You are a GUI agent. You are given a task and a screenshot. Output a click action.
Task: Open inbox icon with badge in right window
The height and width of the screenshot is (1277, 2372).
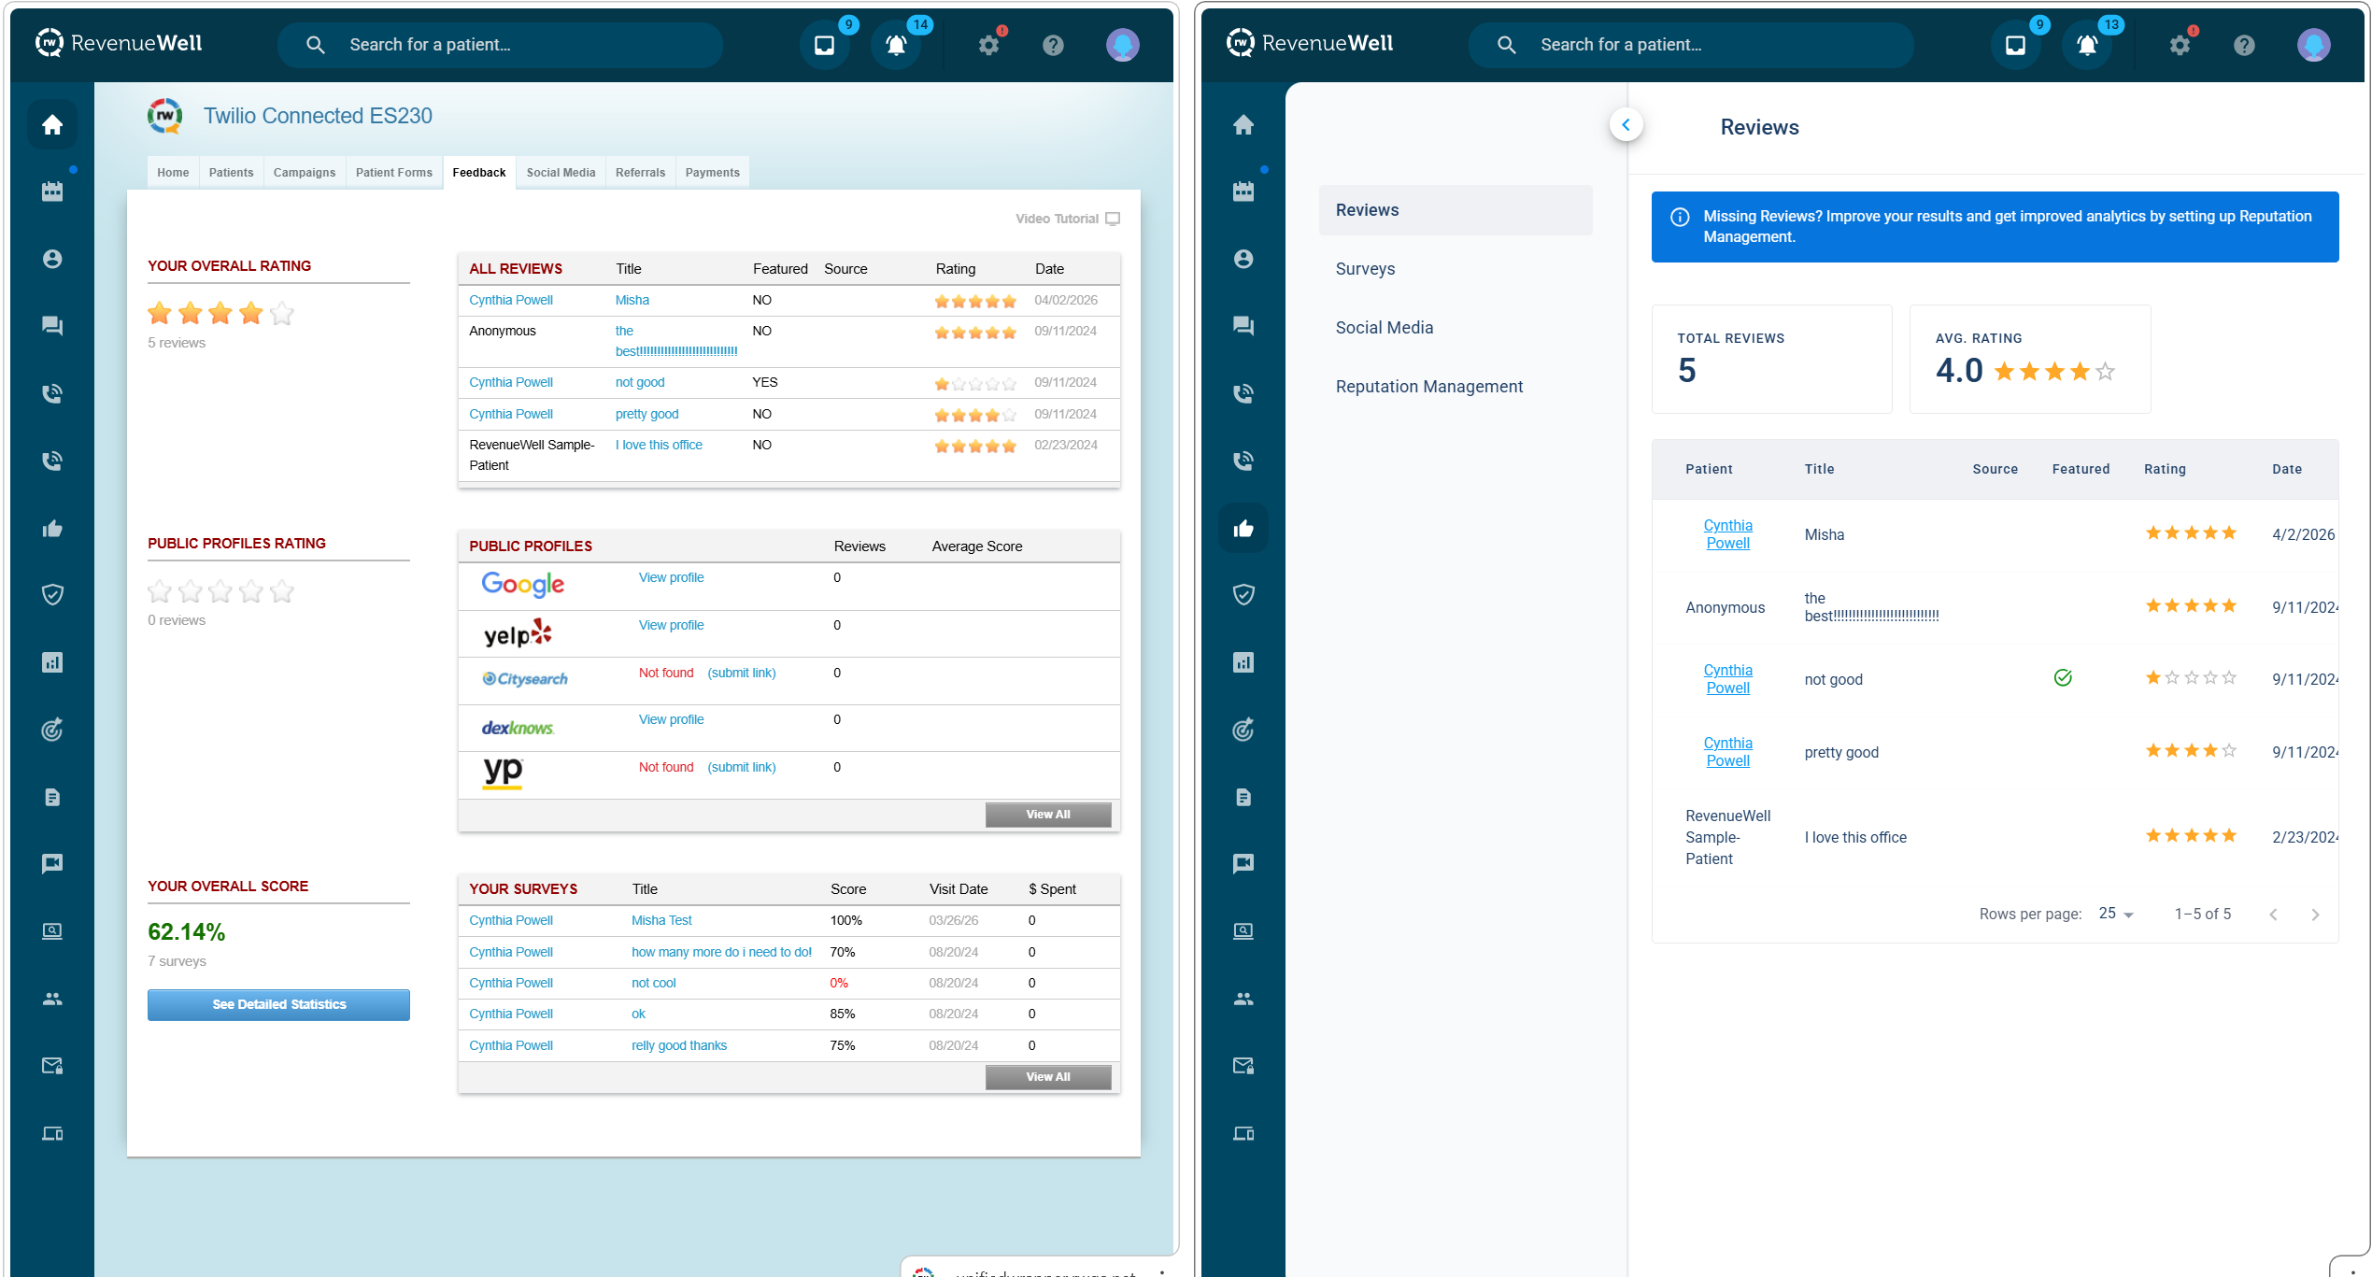2015,45
